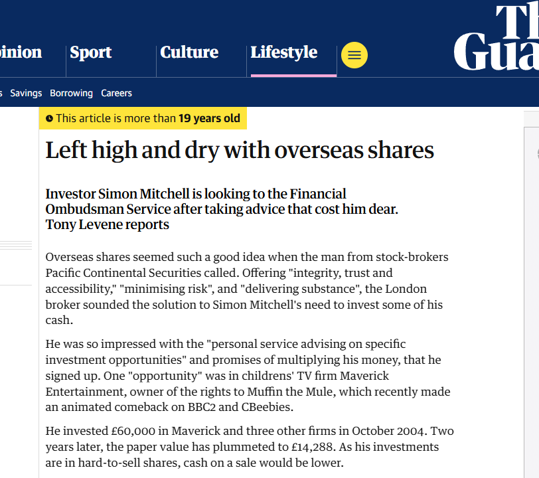Open the Savings subsection link
The width and height of the screenshot is (539, 478).
(x=26, y=93)
